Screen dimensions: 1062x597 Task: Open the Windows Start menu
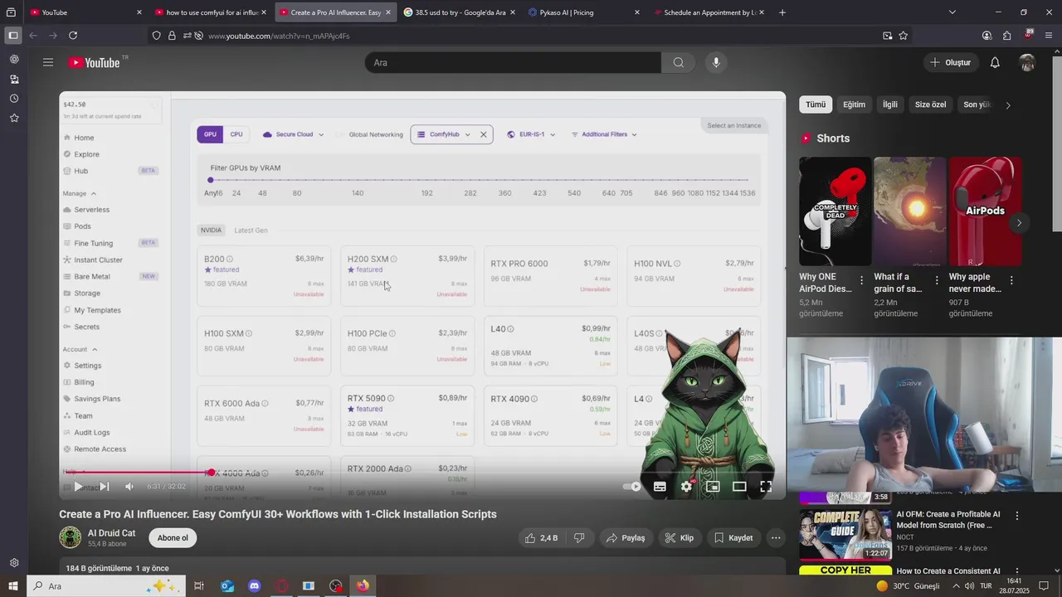(12, 586)
